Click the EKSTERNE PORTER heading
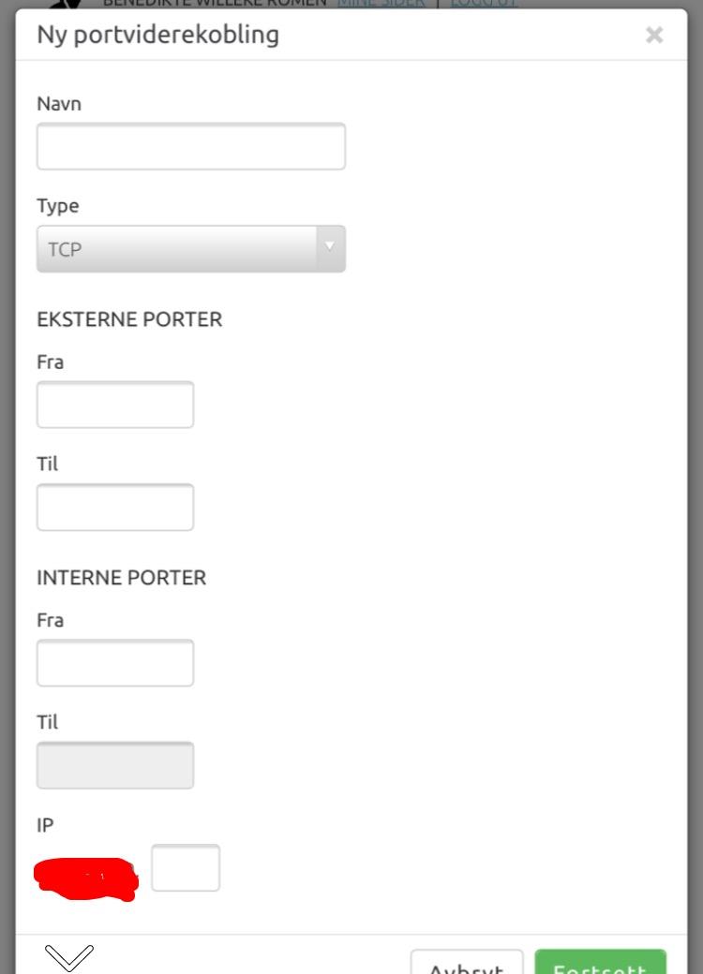 coord(129,319)
